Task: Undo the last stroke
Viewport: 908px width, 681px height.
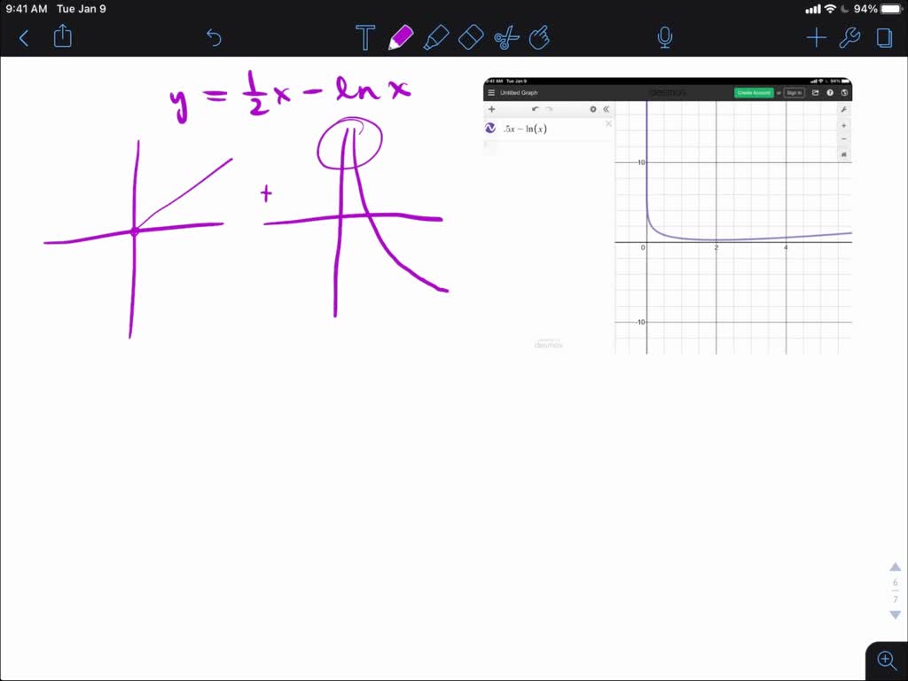Action: (x=214, y=37)
